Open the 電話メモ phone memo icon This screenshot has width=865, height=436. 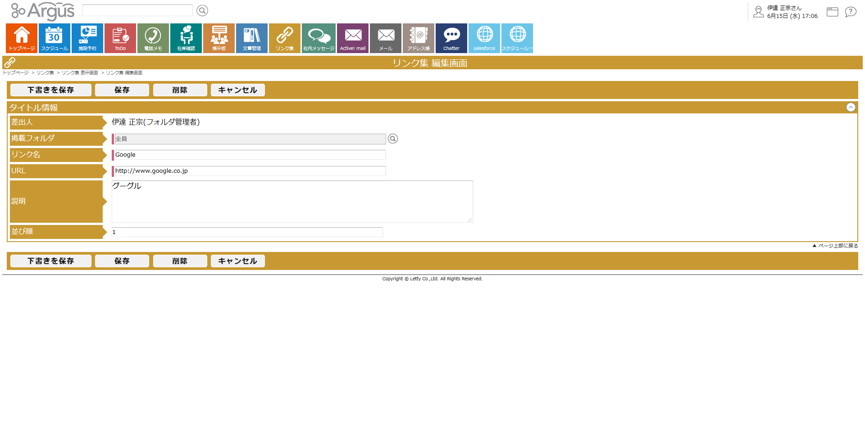(153, 38)
